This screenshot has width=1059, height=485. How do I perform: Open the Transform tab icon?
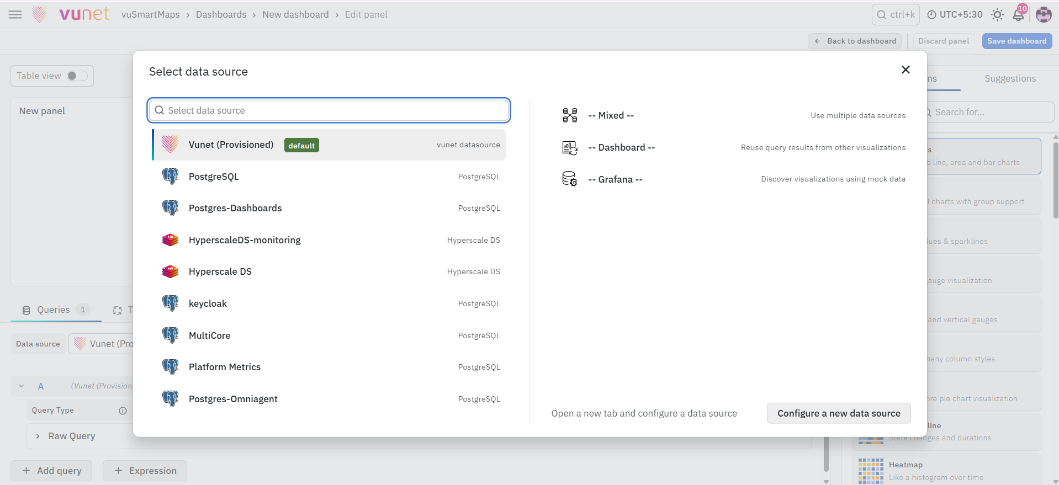point(117,310)
